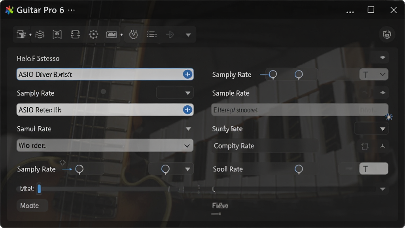Click the bookmark ribbon toolbar icon

[57, 34]
